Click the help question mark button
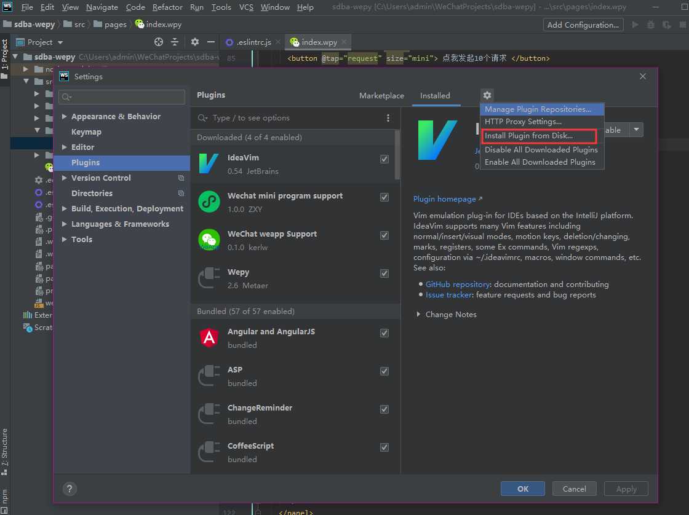689x515 pixels. point(70,489)
